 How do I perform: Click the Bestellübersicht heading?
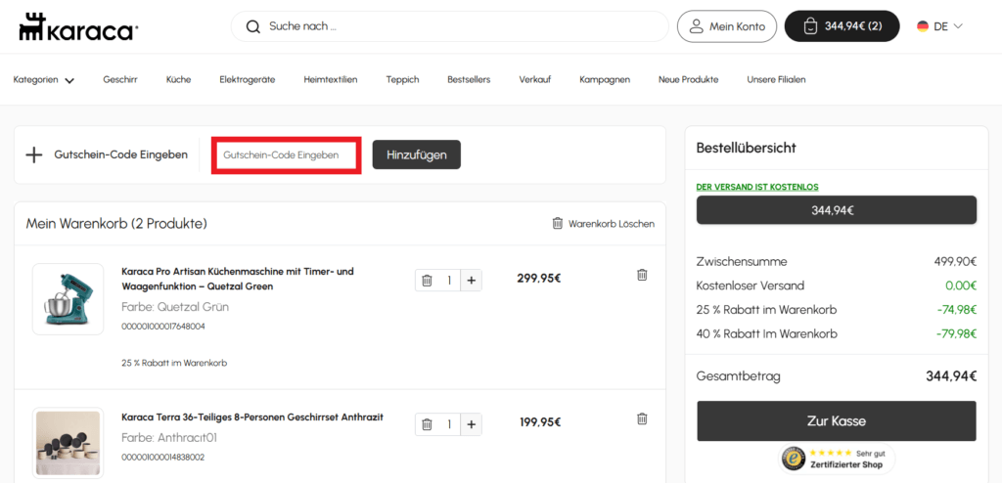[746, 149]
